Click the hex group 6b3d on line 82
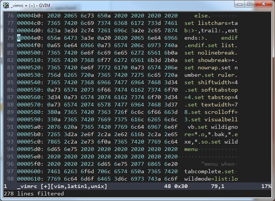The image size is (275, 201). coord(154,60)
